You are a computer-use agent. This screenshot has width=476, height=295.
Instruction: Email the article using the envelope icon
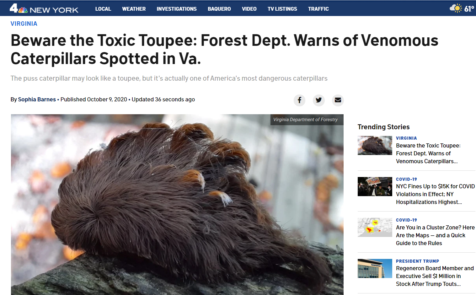338,100
